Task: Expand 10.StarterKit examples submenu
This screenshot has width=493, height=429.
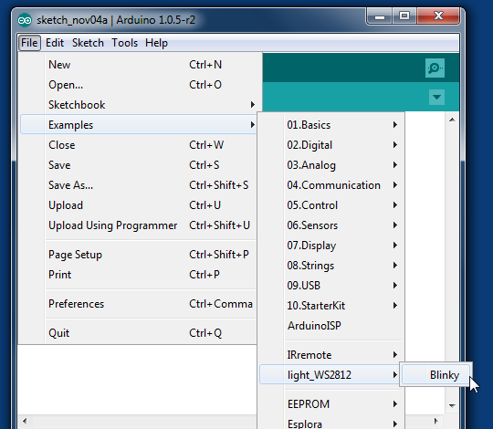Action: 331,306
